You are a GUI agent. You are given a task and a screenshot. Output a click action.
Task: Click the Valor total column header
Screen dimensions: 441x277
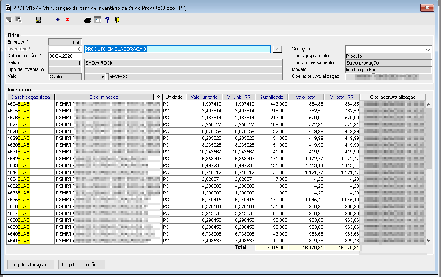(x=306, y=97)
